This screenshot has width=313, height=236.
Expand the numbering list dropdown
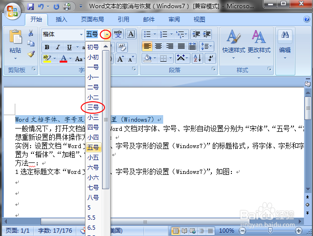pyautogui.click(x=171, y=34)
